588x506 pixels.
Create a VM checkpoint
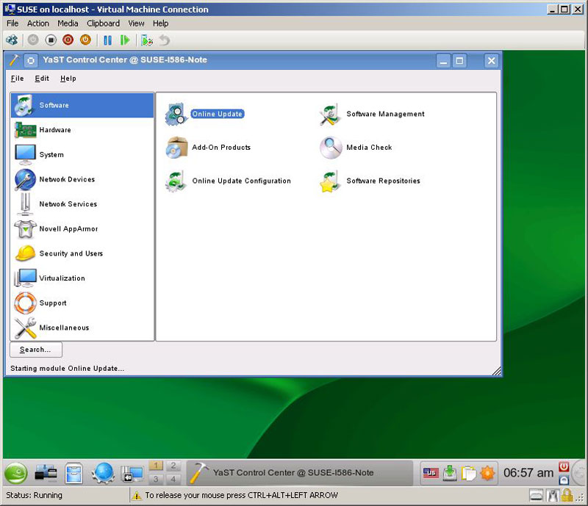coord(147,40)
